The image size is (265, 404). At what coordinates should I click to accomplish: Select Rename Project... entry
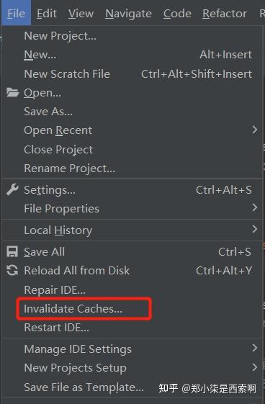click(x=70, y=169)
